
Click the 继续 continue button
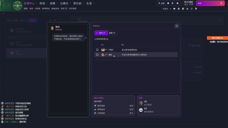pos(210,3)
